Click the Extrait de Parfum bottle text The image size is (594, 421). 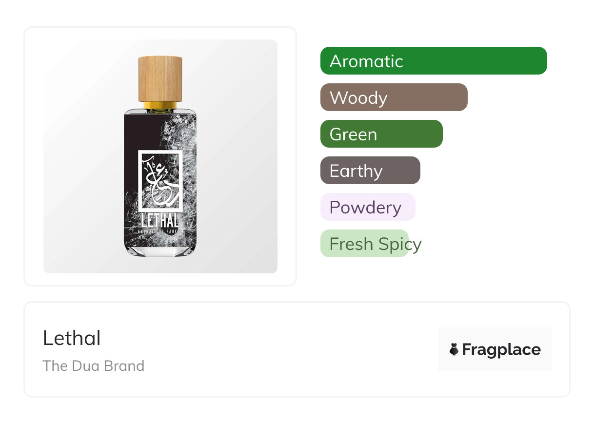coord(160,231)
